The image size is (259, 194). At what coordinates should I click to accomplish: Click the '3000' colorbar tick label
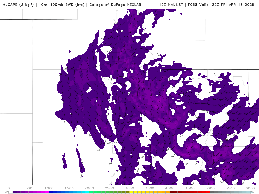(x=129, y=188)
